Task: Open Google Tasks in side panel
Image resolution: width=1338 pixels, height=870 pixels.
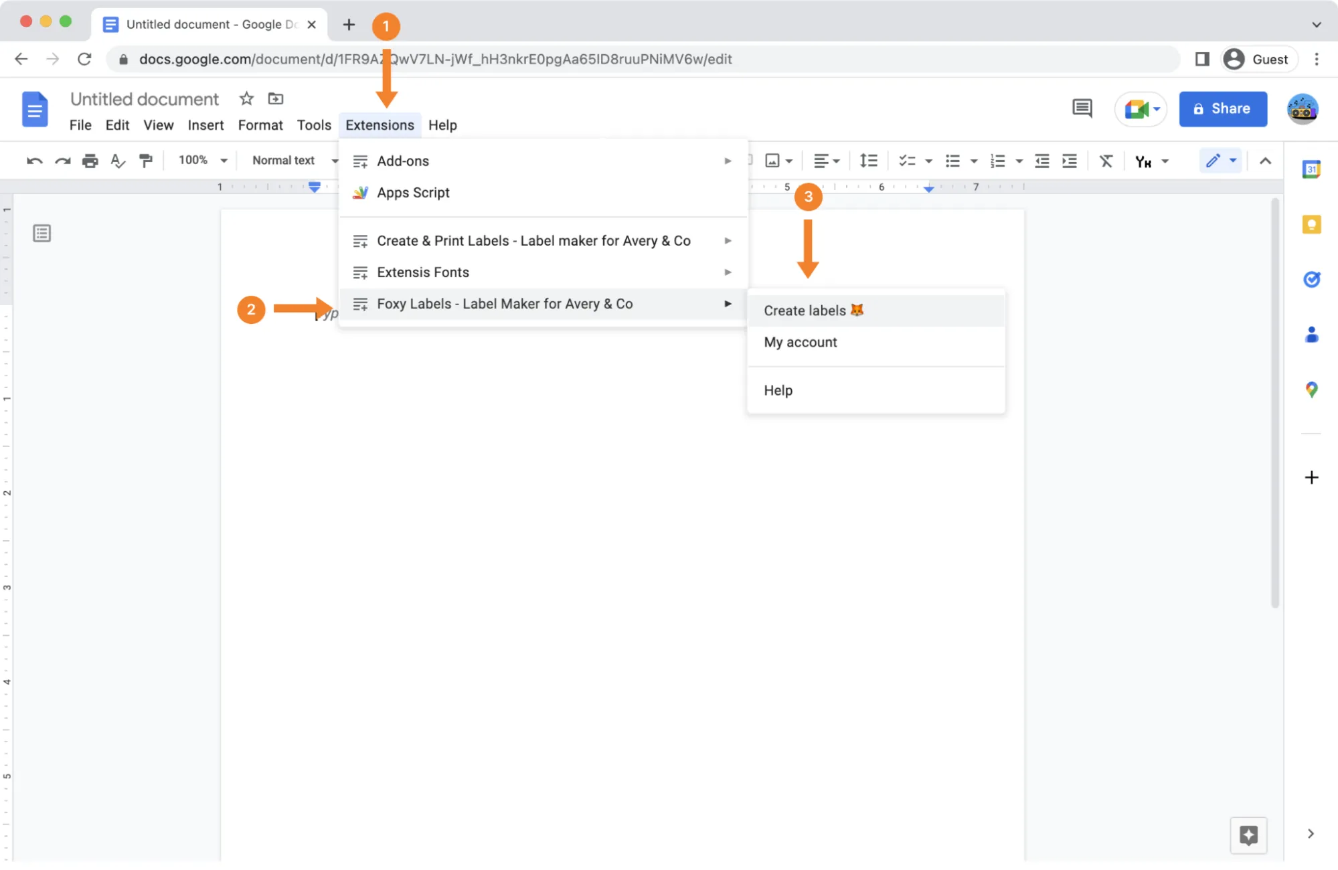Action: (1311, 279)
